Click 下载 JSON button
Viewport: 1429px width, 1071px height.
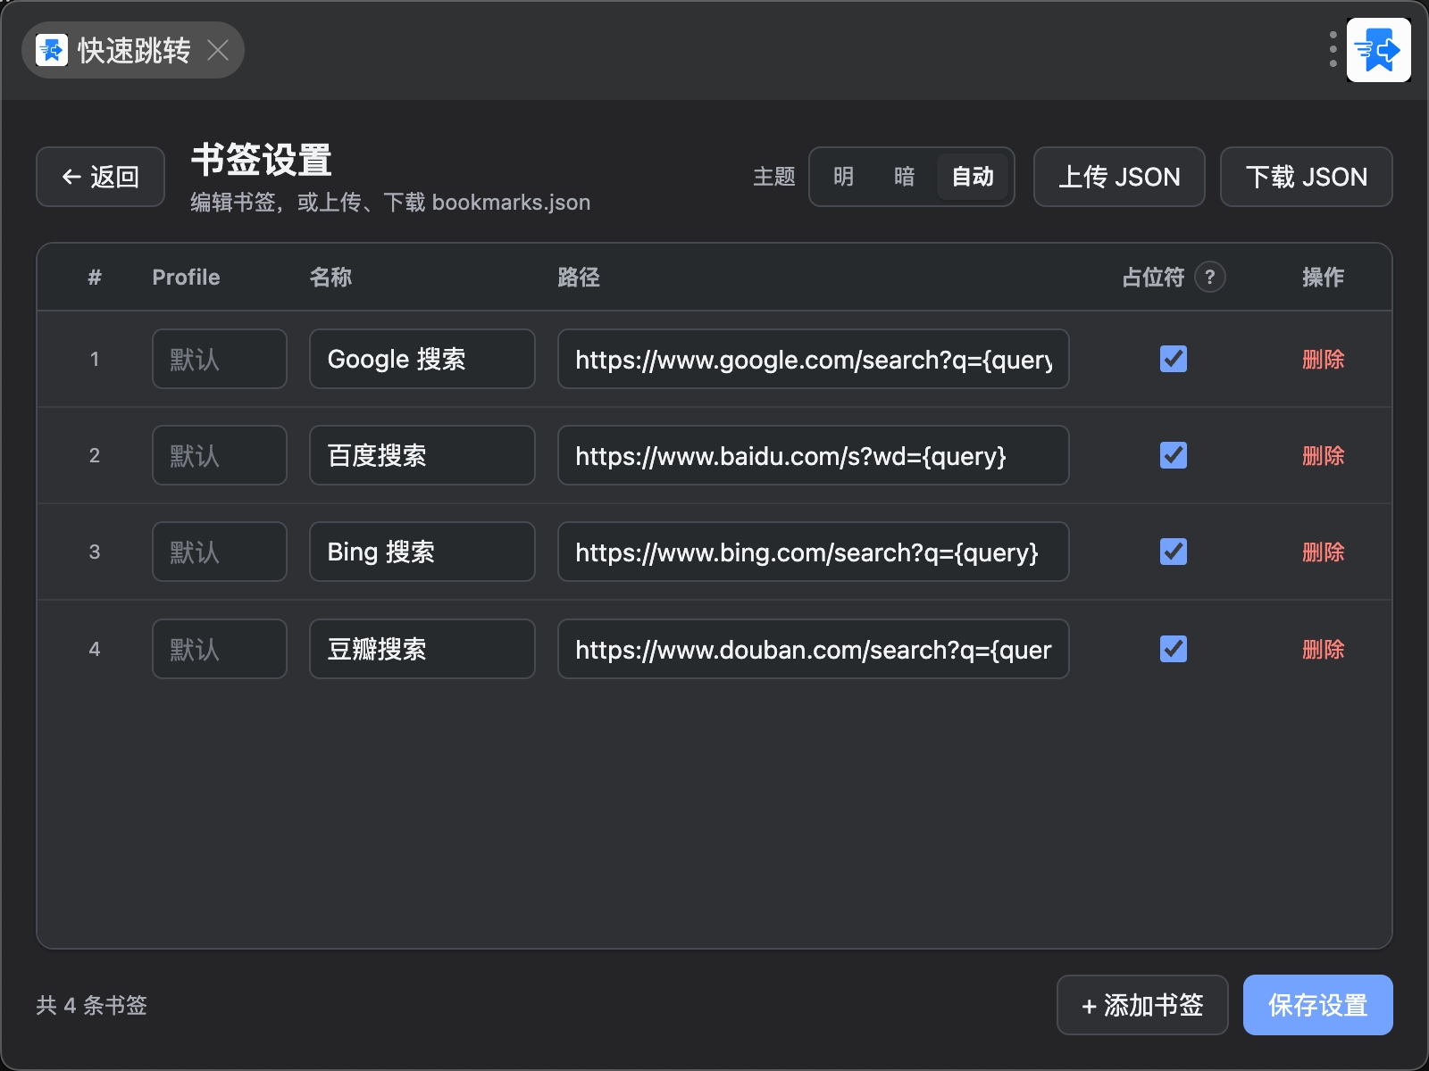coord(1307,177)
